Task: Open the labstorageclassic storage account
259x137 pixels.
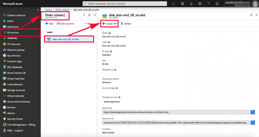Action: pos(112,102)
